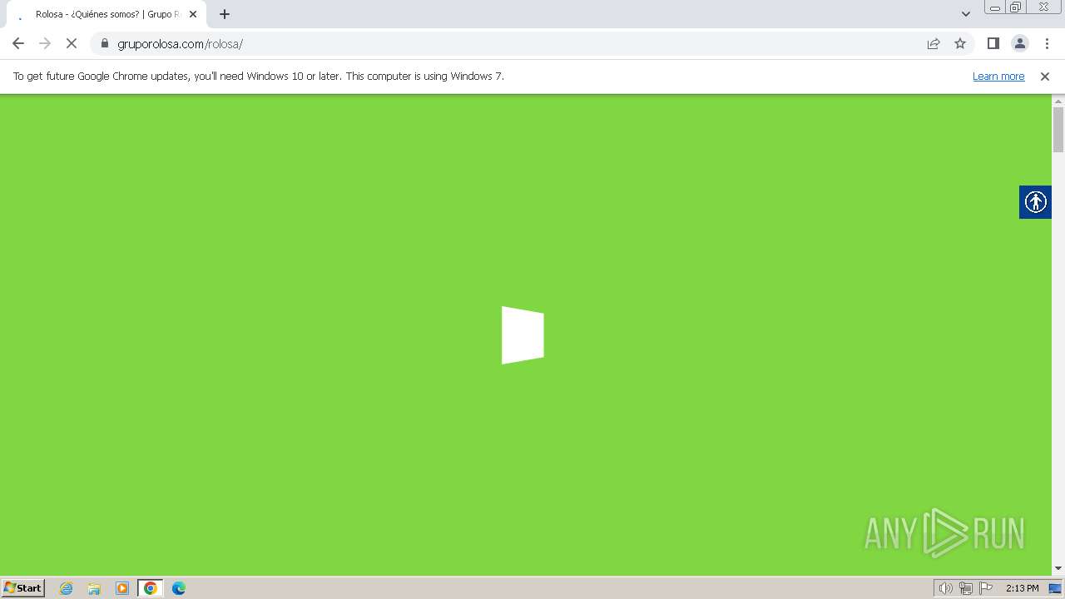Select the Chrome taskbar icon
Screen dimensions: 1065x599
pyautogui.click(x=151, y=588)
